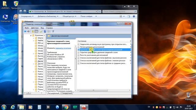Open 'Общий доступ' dropdown in Explorer
The width and height of the screenshot is (196, 110).
(70, 16)
